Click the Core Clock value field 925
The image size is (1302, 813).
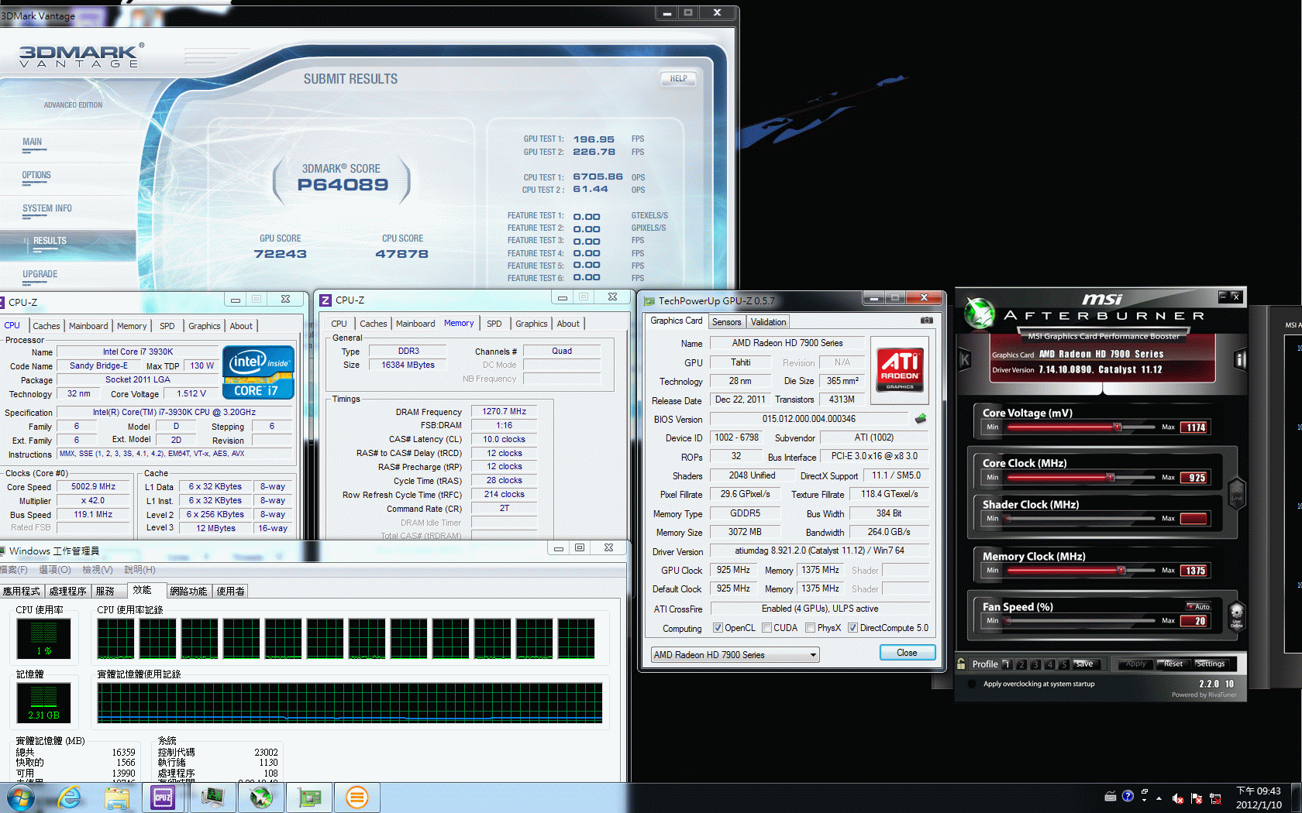[x=1194, y=478]
